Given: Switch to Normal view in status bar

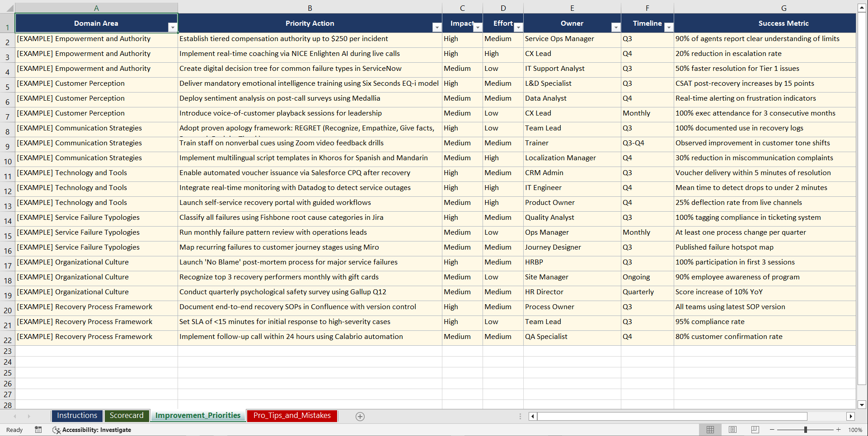Looking at the screenshot, I should [x=710, y=430].
